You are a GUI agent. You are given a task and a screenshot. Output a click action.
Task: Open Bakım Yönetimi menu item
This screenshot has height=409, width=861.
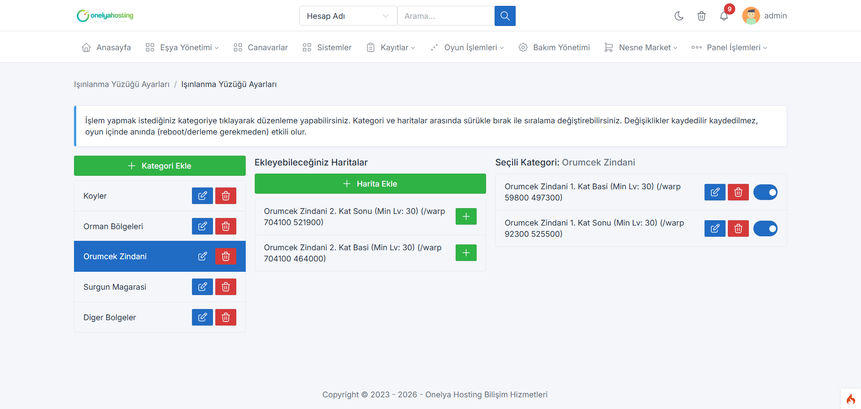[x=554, y=48]
